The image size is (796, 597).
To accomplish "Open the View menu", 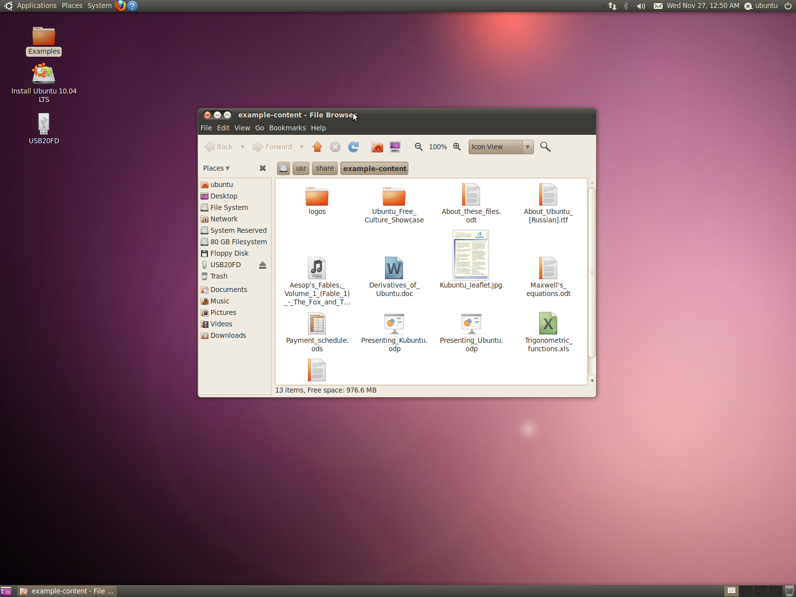I will tap(242, 128).
